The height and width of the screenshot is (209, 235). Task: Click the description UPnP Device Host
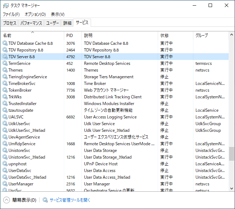coord(101,164)
